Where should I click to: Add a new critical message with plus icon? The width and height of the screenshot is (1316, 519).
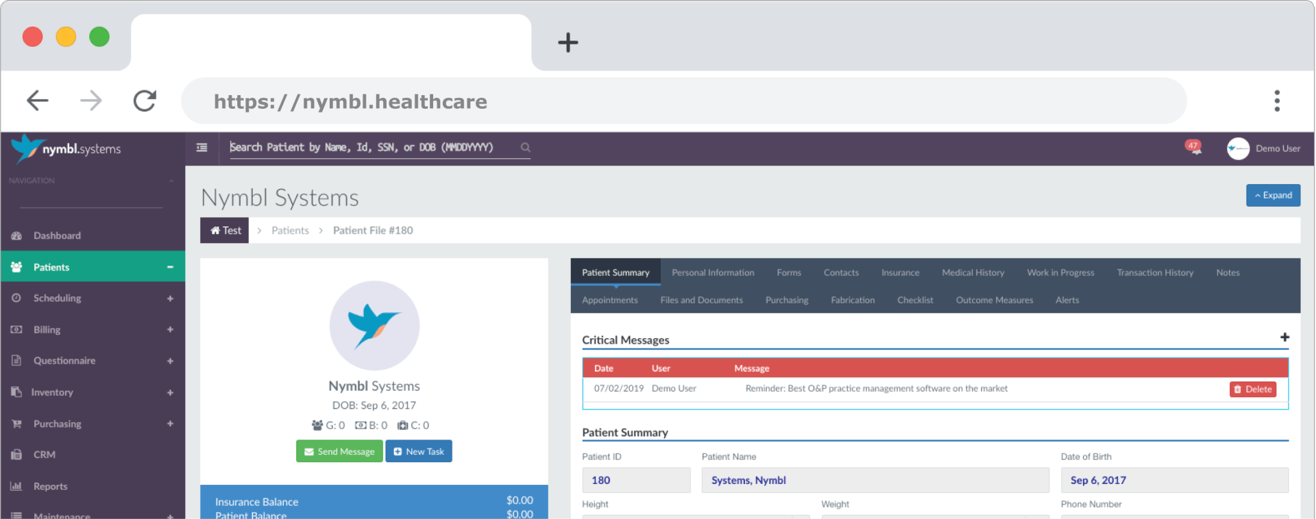pos(1284,338)
